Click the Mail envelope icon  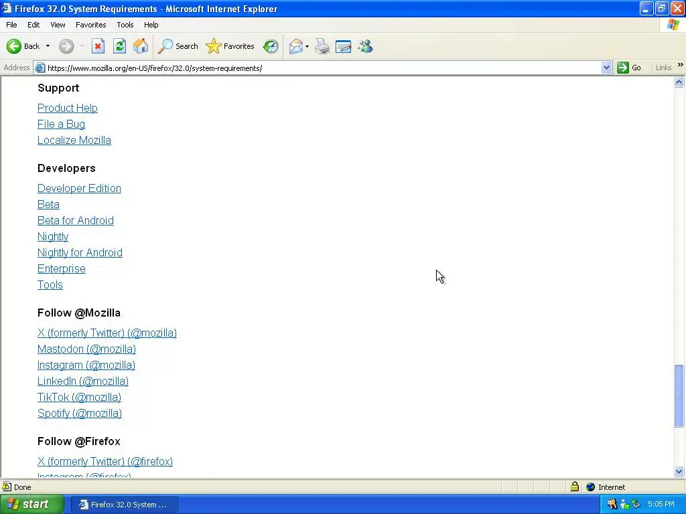coord(295,46)
